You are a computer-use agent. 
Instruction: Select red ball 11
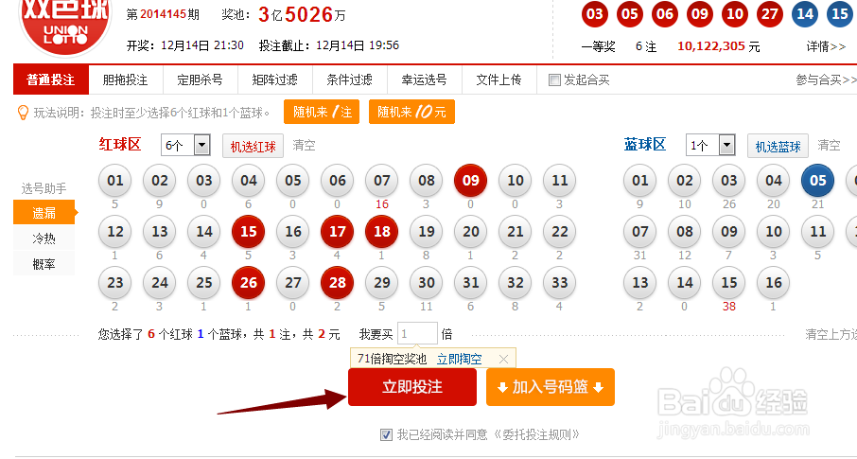tap(560, 181)
